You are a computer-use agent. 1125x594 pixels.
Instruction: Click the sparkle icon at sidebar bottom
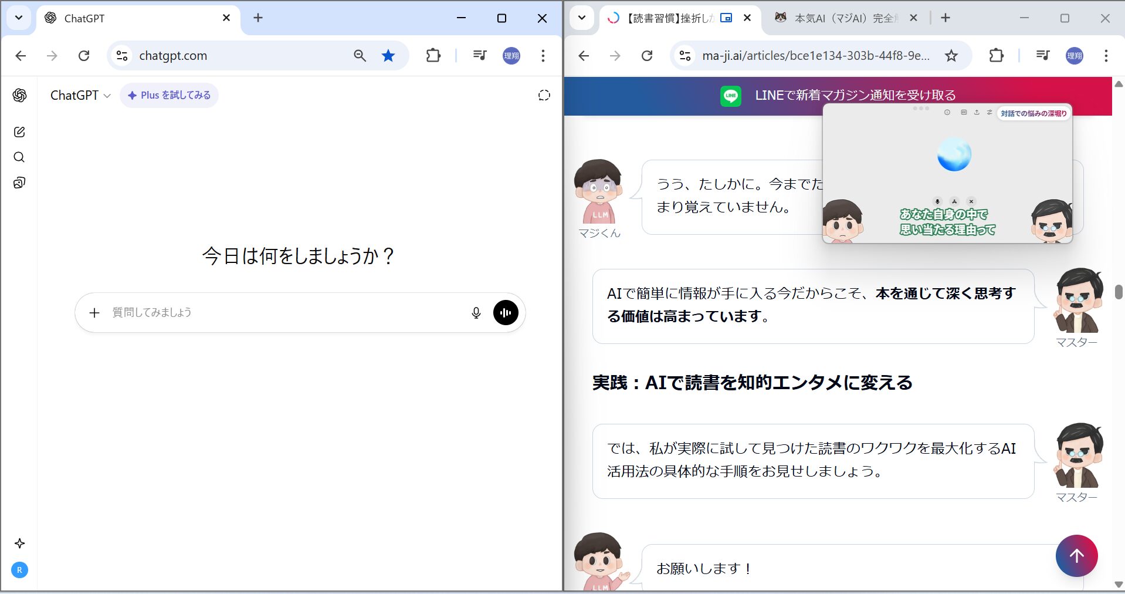tap(19, 544)
